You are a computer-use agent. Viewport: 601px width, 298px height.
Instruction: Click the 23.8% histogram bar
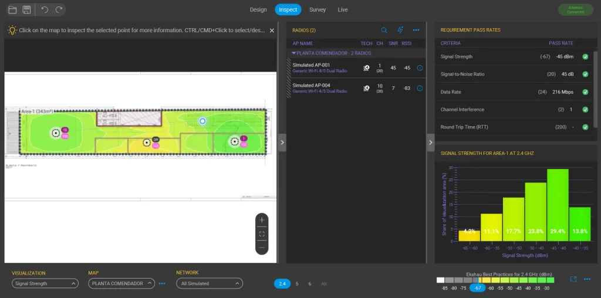pyautogui.click(x=535, y=212)
